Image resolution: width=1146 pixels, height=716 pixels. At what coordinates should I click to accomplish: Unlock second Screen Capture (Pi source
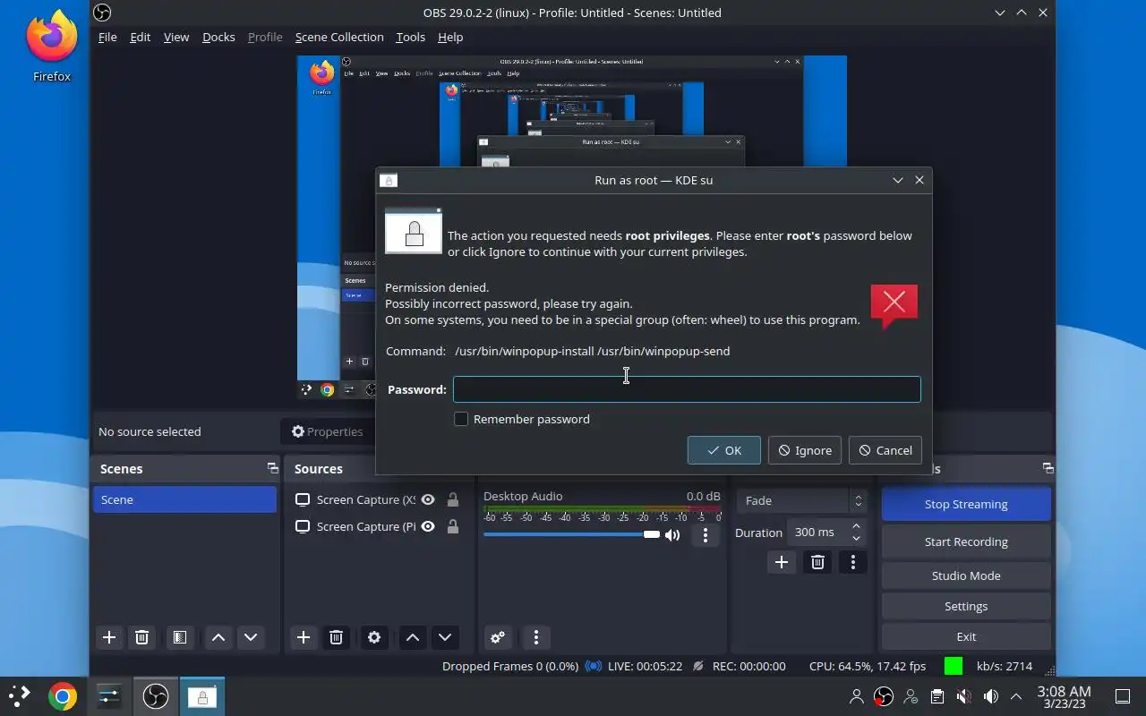[453, 526]
